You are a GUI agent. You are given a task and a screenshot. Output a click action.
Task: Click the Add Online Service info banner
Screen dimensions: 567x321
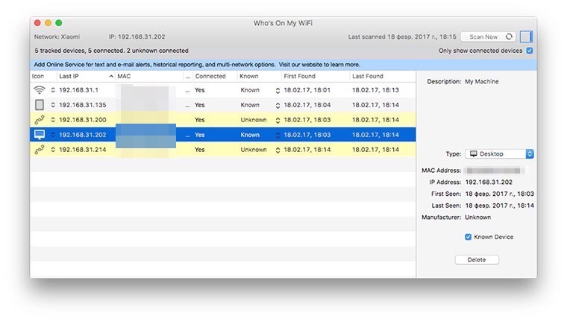pyautogui.click(x=198, y=65)
